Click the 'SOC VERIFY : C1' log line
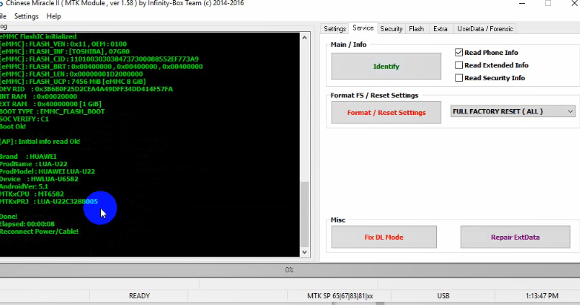 (x=24, y=119)
